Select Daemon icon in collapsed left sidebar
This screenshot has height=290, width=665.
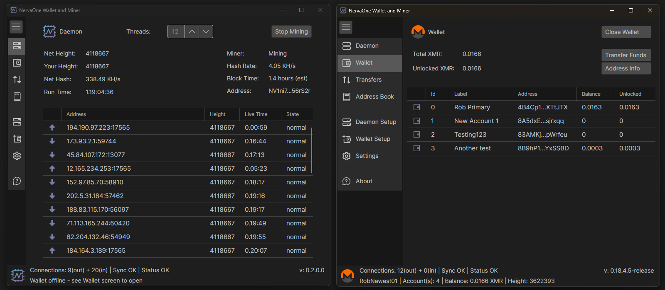17,46
